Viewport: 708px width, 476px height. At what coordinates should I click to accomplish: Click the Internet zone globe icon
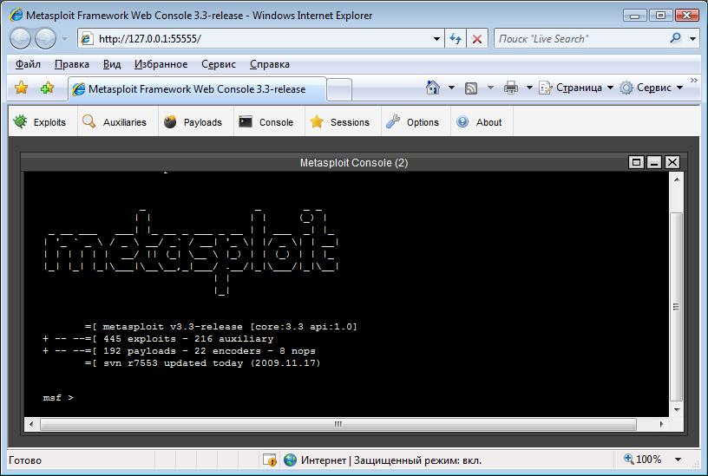coord(291,460)
